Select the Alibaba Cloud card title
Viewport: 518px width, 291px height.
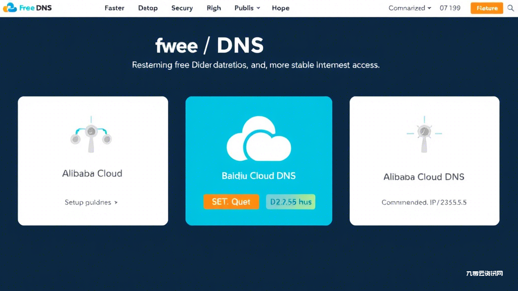pyautogui.click(x=92, y=173)
